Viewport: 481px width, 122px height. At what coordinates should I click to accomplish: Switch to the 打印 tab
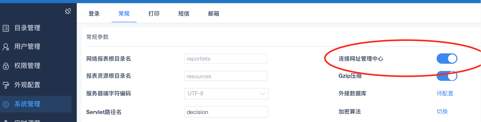click(154, 13)
